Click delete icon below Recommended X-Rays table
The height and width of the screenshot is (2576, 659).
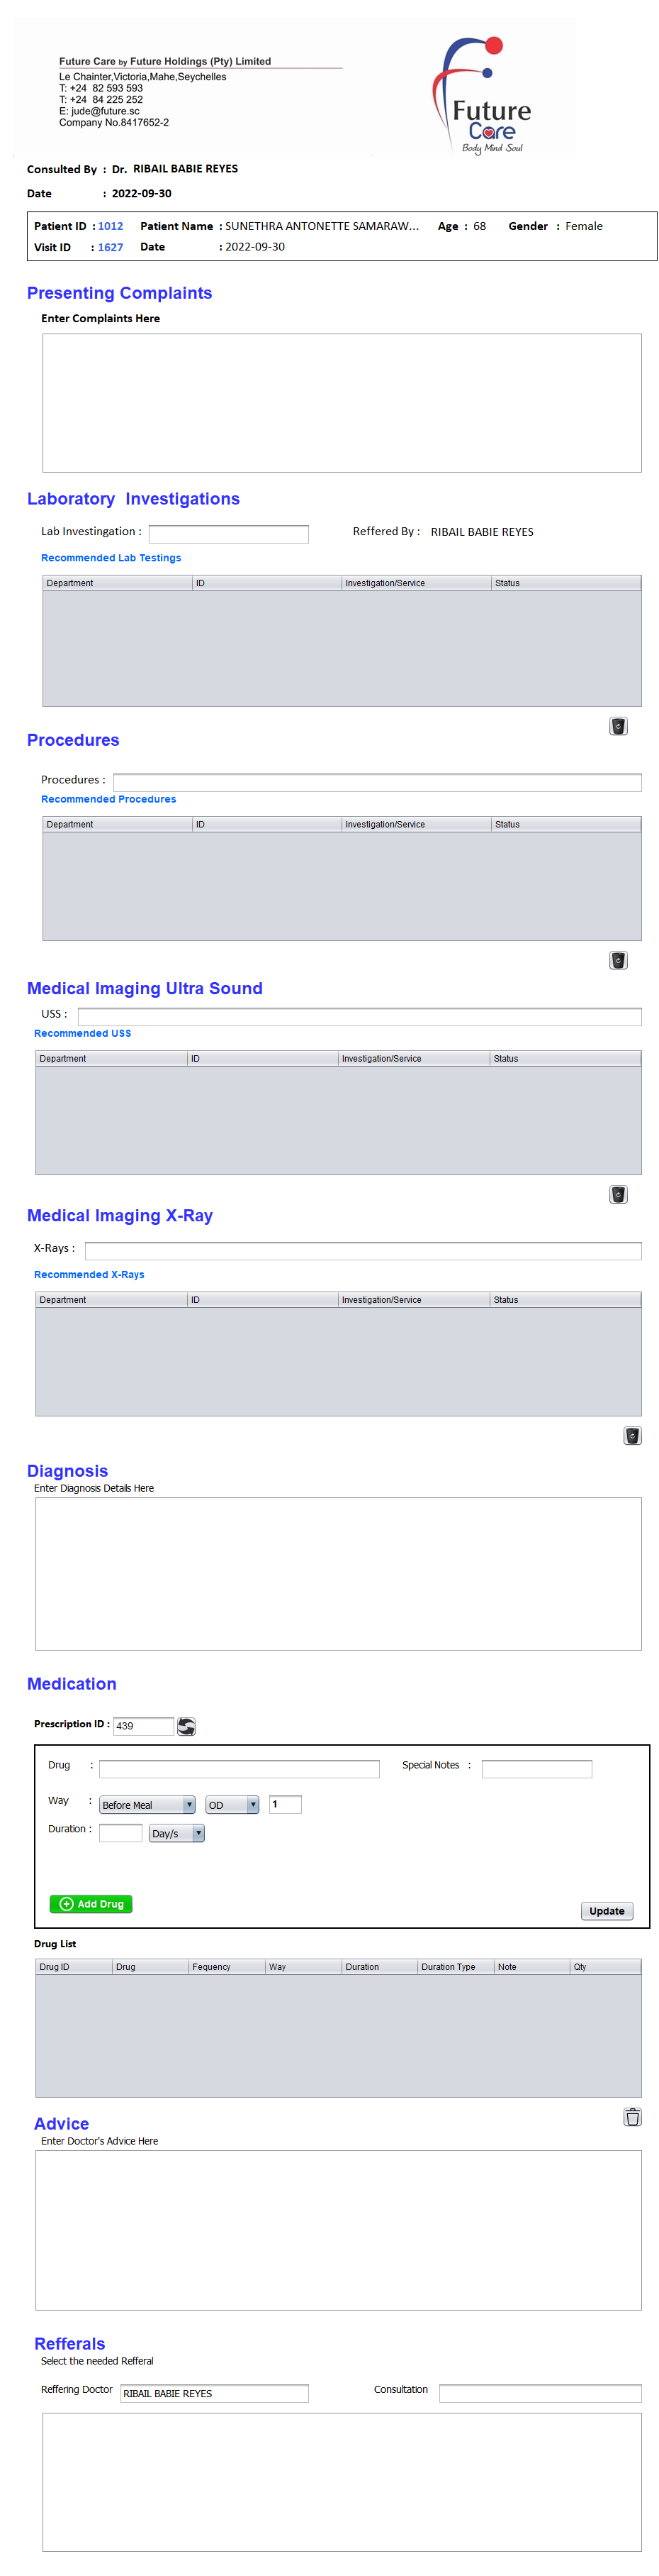[632, 1435]
